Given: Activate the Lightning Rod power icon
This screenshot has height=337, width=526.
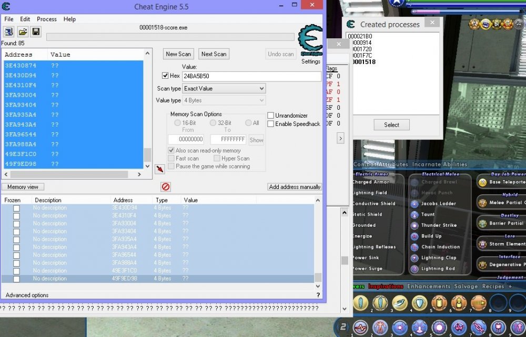Looking at the screenshot, I should point(414,269).
